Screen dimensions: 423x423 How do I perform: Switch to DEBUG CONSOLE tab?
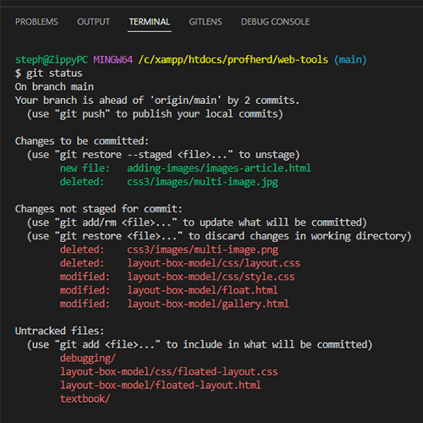(275, 22)
